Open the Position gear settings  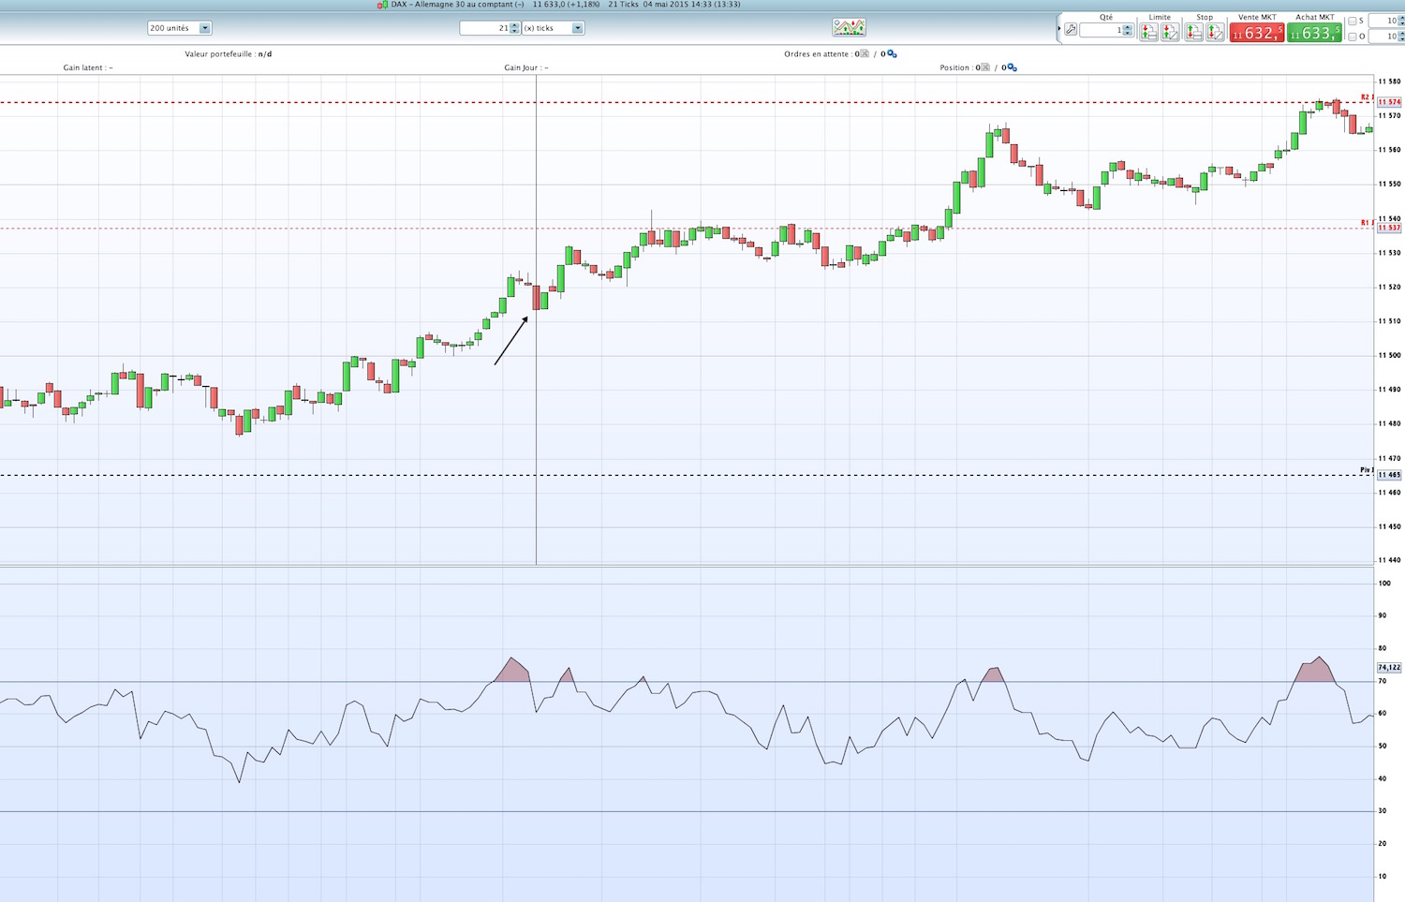point(1012,67)
